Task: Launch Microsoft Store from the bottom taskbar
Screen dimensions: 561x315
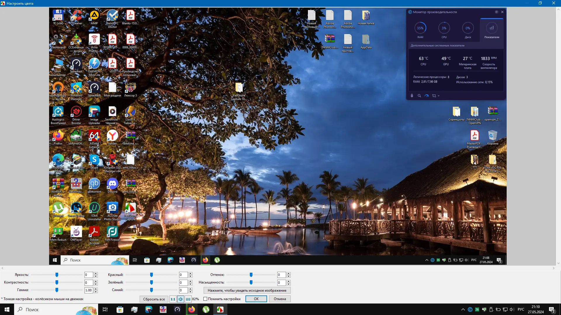Action: [120, 309]
